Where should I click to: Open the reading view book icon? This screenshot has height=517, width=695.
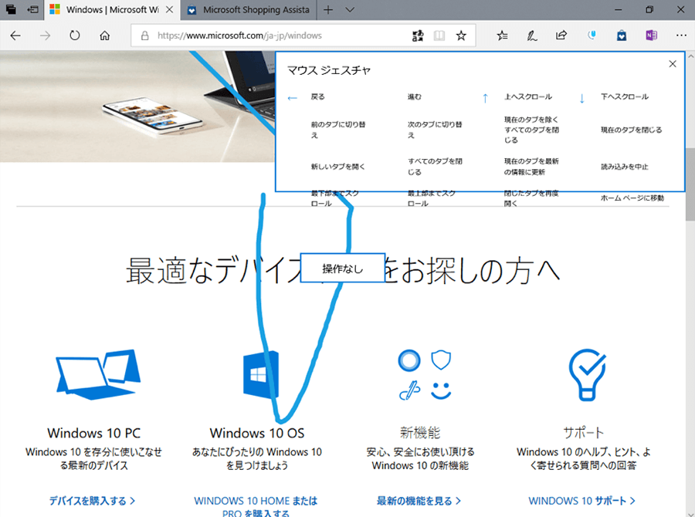point(439,35)
